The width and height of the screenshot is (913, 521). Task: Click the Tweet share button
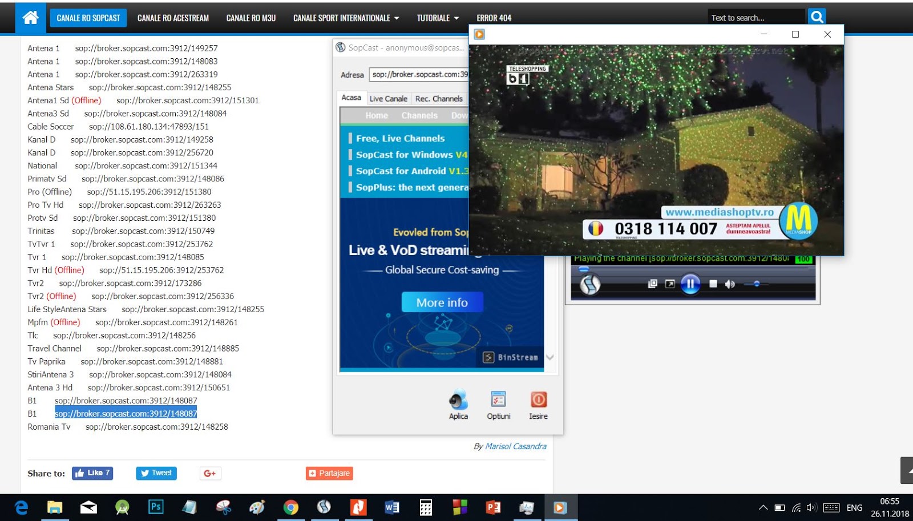point(156,473)
